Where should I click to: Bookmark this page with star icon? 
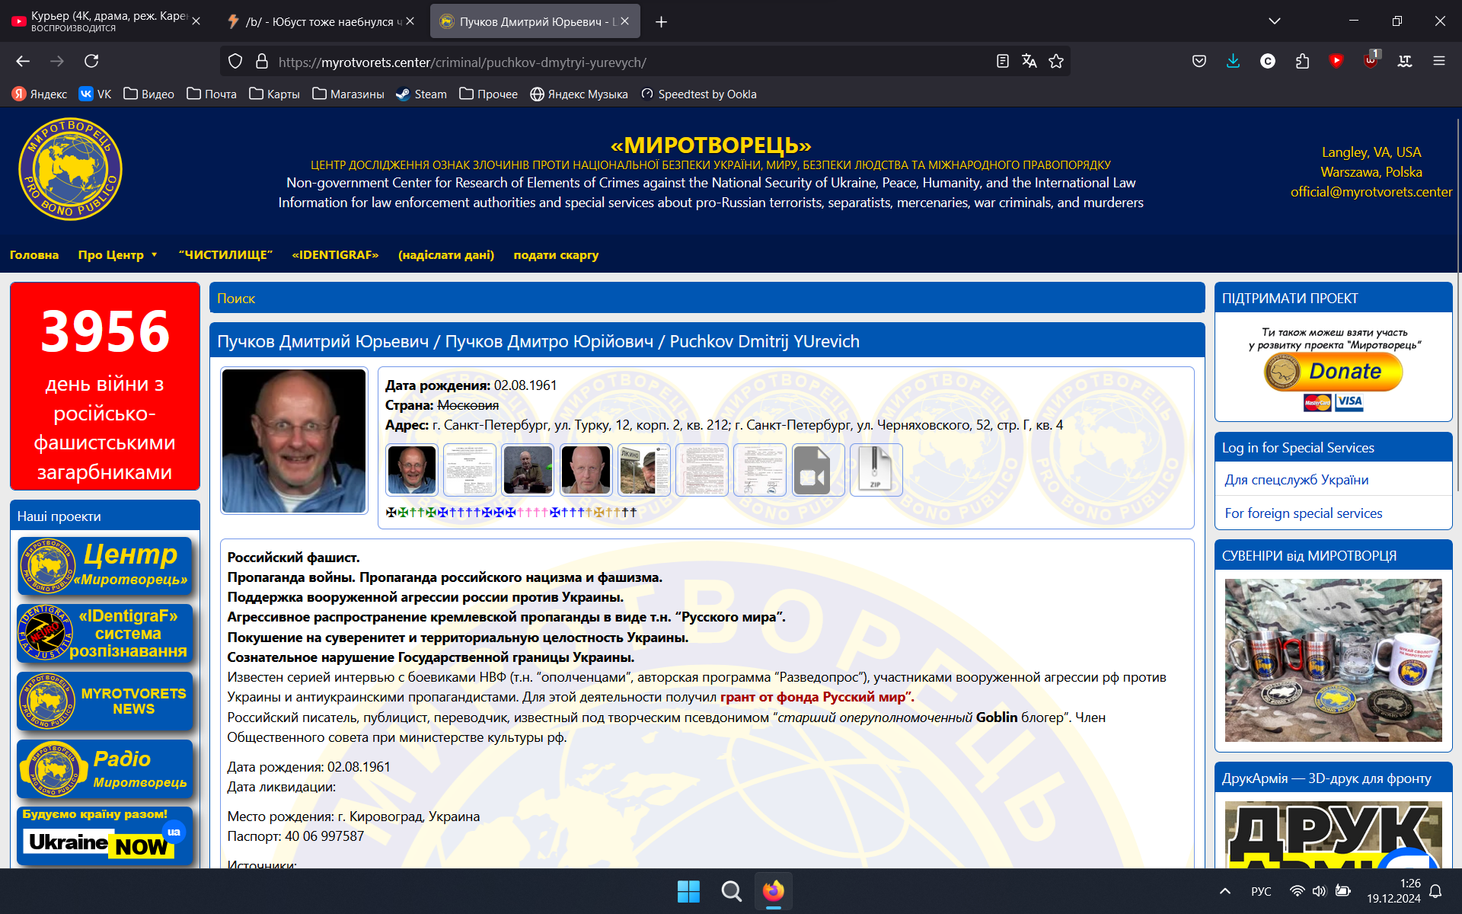(1056, 61)
